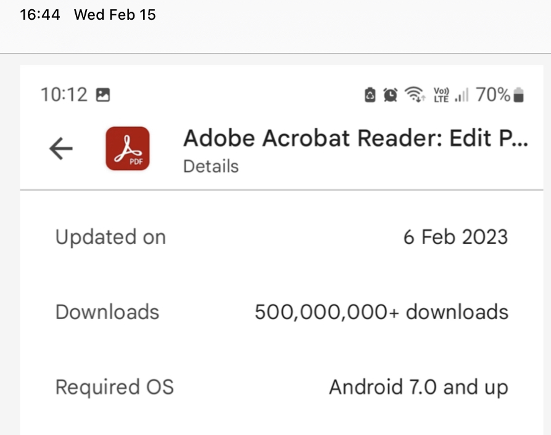Click the VoLTE indicator icon
The width and height of the screenshot is (551, 435).
pos(441,95)
